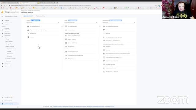The width and height of the screenshot is (196, 110).
Task: Open custom alerts megaphone icon
Action: pos(104,61)
